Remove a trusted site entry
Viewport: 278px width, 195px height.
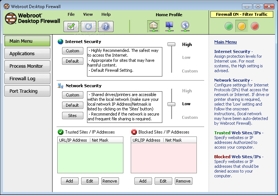110,181
